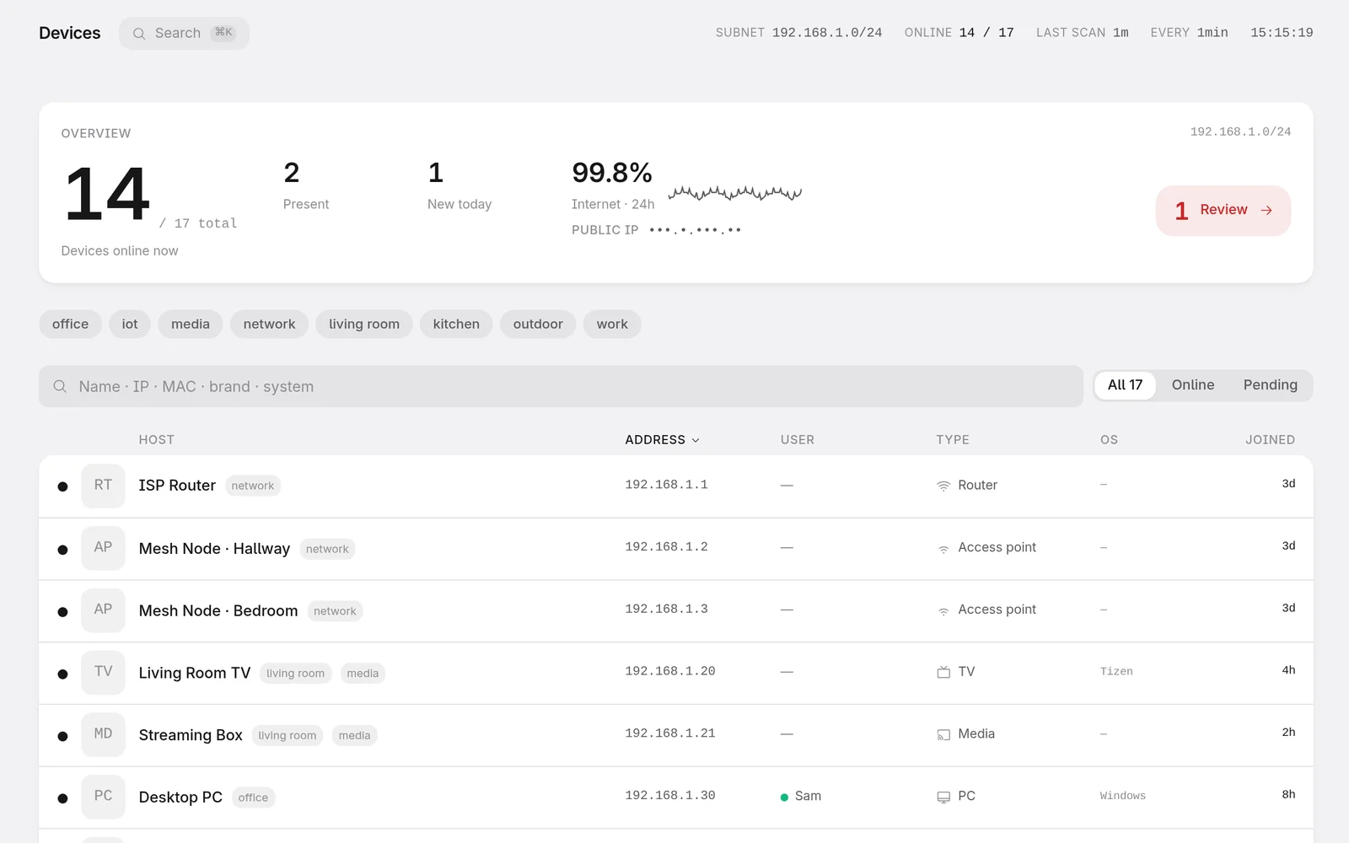The image size is (1349, 843).
Task: Click the magnifier icon in the Name · IP · MAC filter
Action: (60, 386)
